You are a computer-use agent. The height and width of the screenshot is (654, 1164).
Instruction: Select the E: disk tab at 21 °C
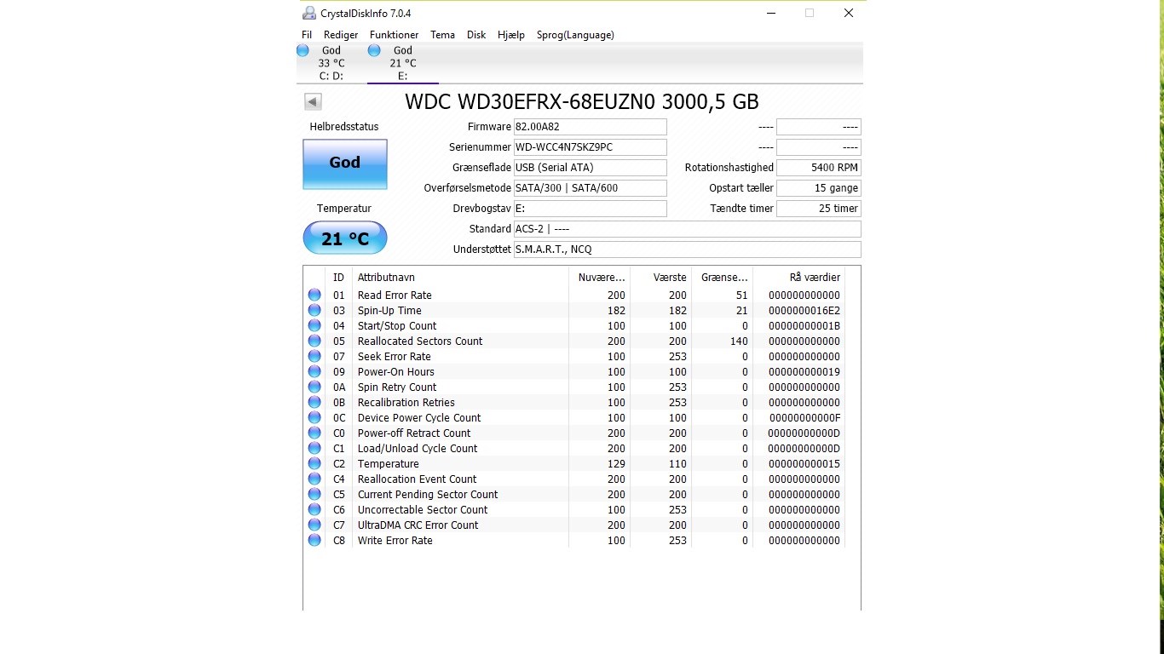point(402,63)
